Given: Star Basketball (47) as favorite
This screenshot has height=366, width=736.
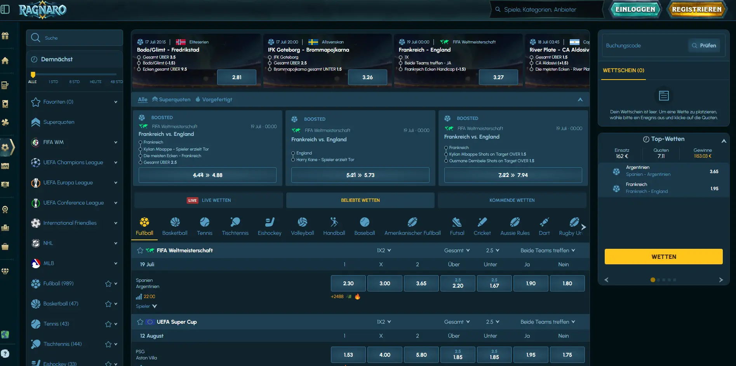Looking at the screenshot, I should (108, 304).
